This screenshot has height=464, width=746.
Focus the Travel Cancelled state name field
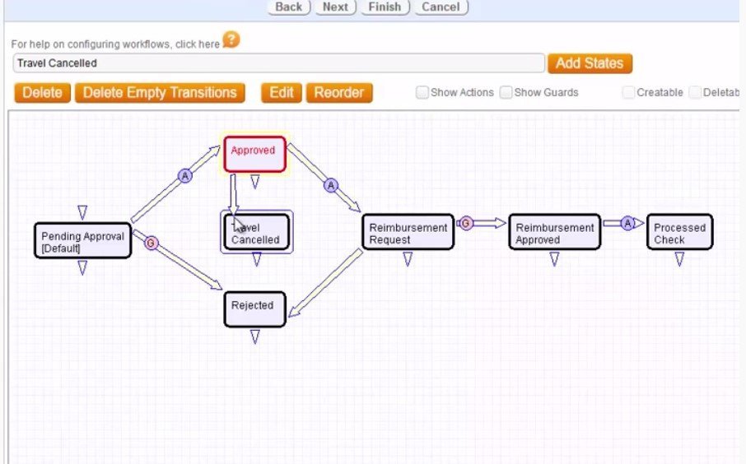click(x=278, y=63)
